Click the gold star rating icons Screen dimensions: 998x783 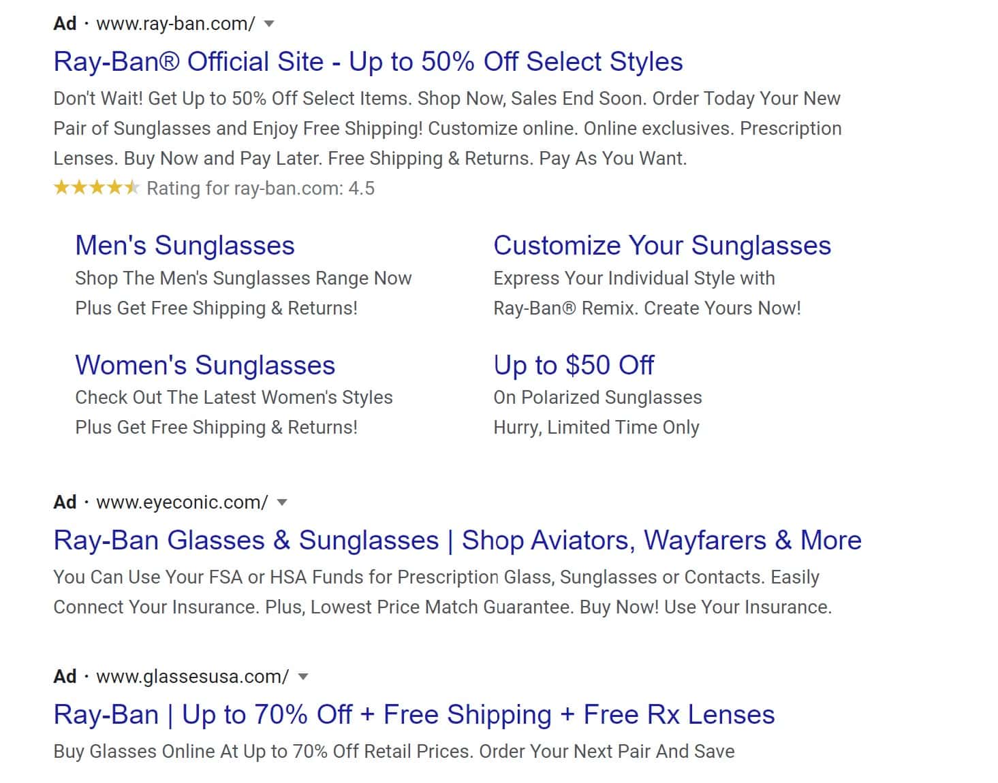(96, 188)
